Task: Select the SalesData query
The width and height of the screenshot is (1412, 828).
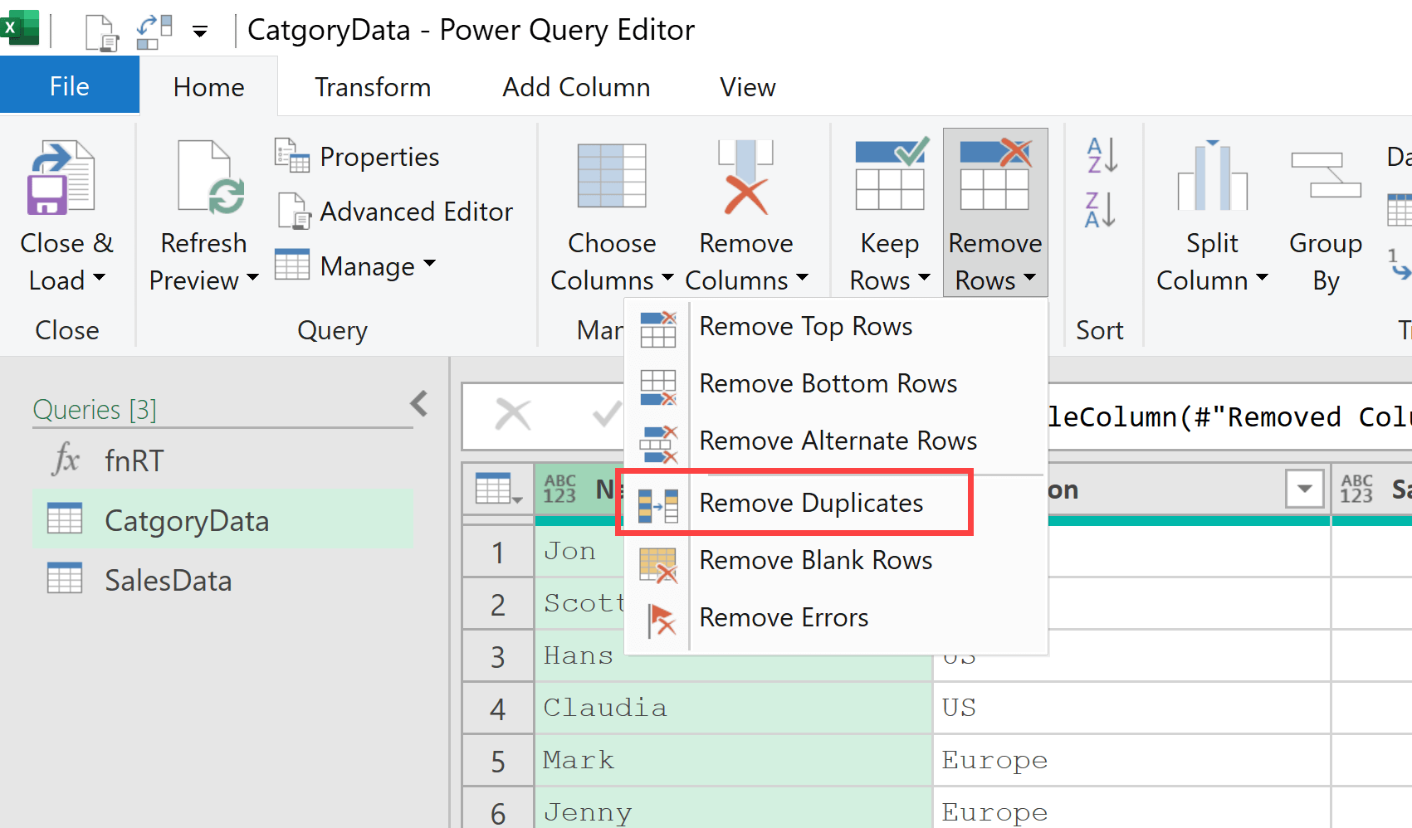Action: pos(222,580)
